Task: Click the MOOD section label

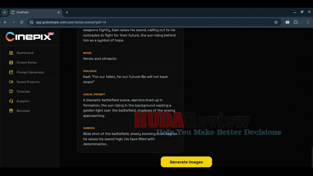Action: coord(87,53)
